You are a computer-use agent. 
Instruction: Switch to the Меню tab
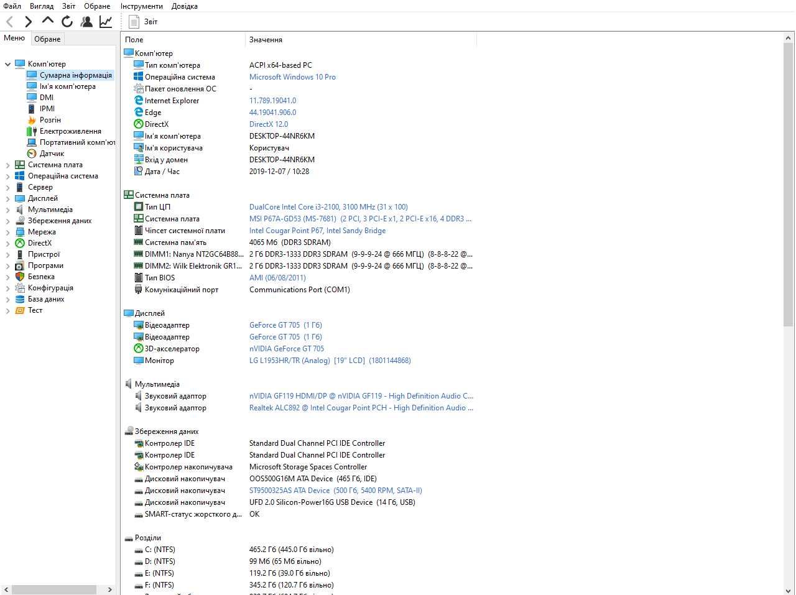(14, 38)
